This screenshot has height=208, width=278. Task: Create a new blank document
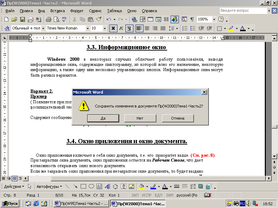coord(6,19)
